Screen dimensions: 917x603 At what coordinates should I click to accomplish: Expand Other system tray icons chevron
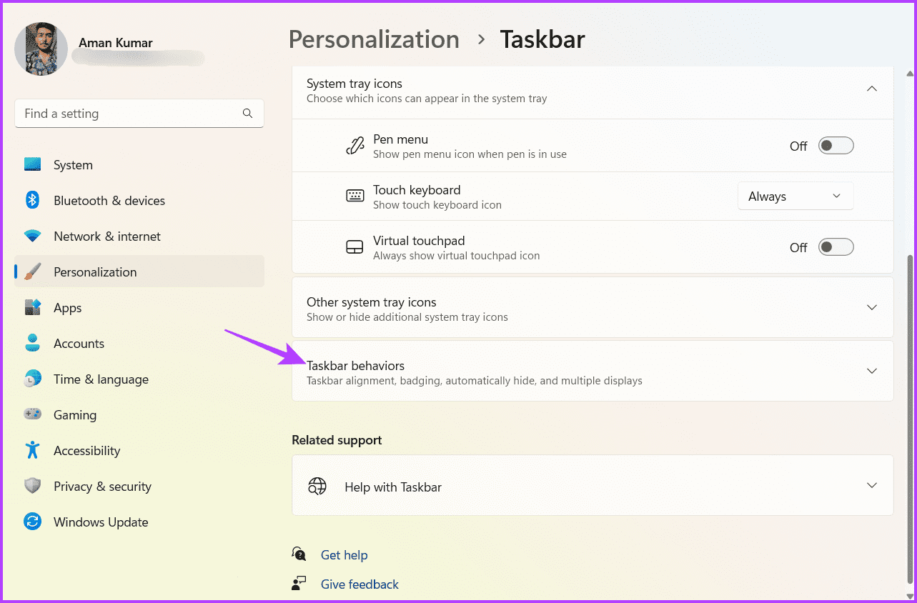pos(871,307)
